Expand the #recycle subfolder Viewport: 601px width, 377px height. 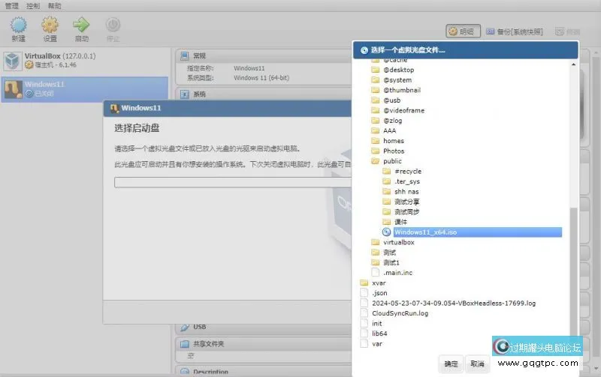pyautogui.click(x=387, y=171)
